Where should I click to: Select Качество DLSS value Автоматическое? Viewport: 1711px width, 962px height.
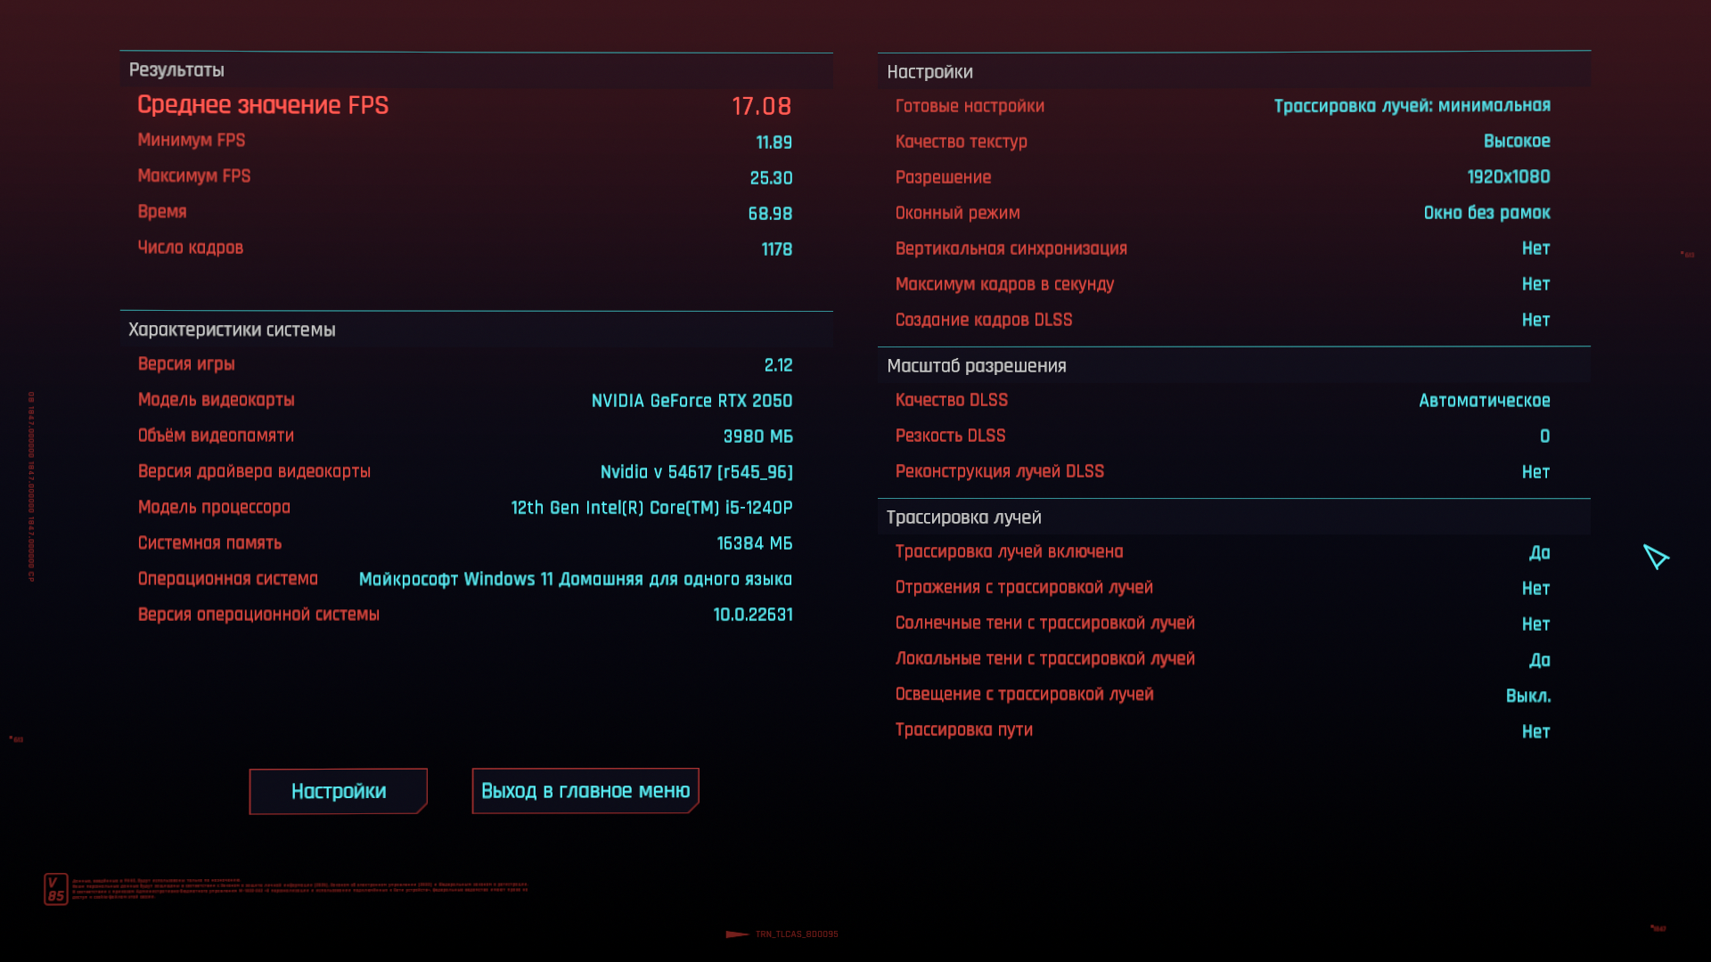point(1484,401)
